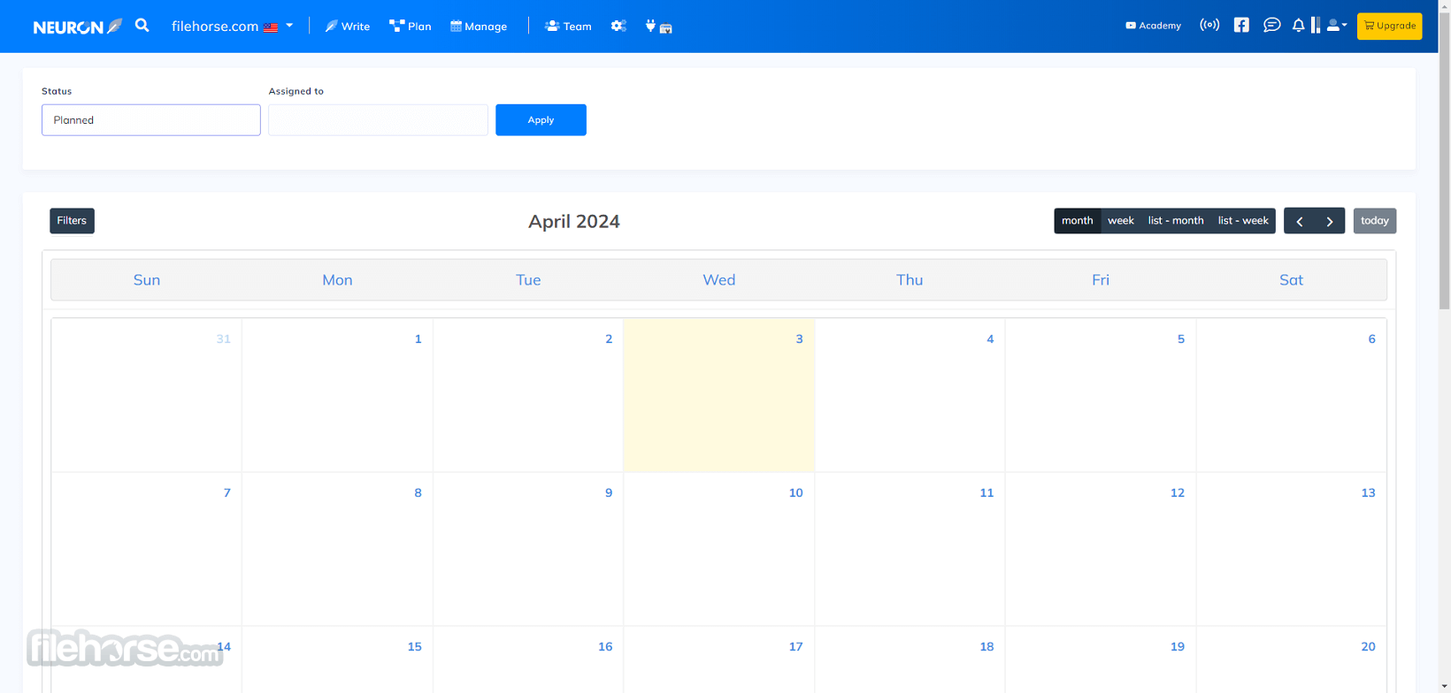Click the scrollbar up arrow

coord(1444,4)
